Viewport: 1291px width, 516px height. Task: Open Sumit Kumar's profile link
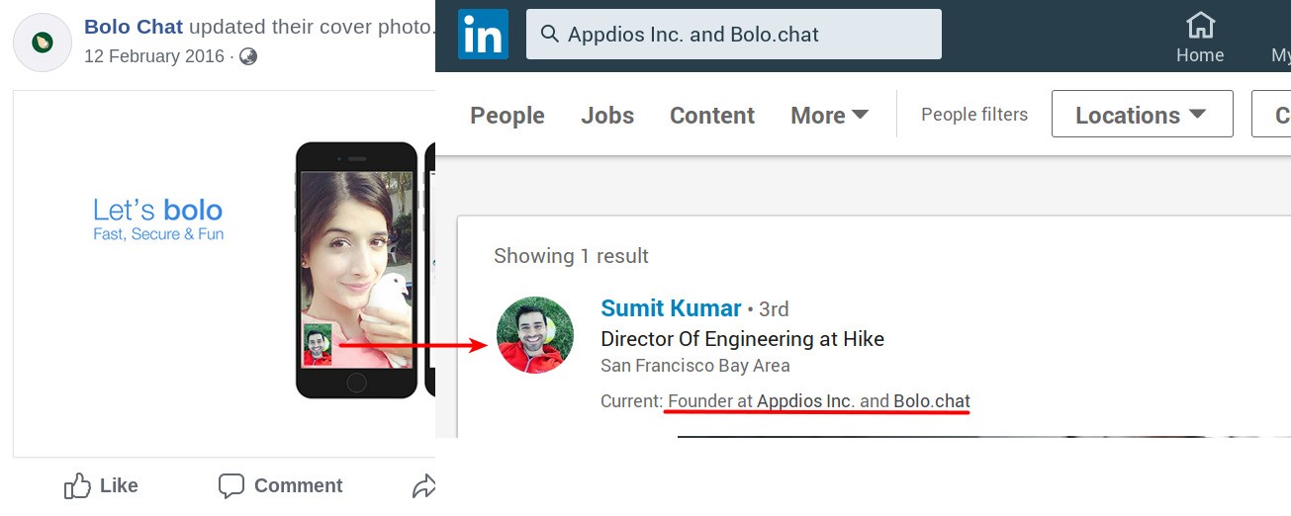click(x=671, y=308)
